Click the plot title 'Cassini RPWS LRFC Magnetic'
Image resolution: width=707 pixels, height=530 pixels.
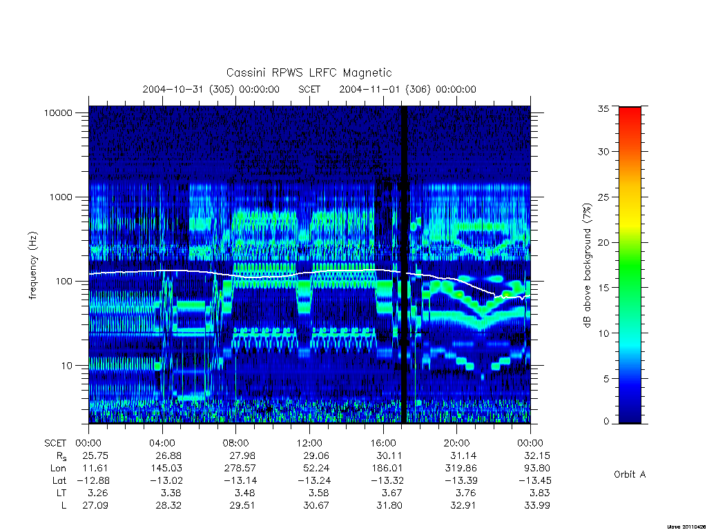click(x=309, y=73)
